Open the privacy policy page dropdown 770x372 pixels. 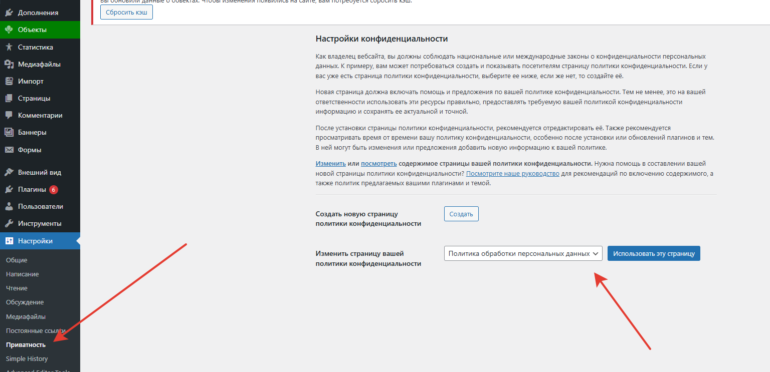(523, 254)
